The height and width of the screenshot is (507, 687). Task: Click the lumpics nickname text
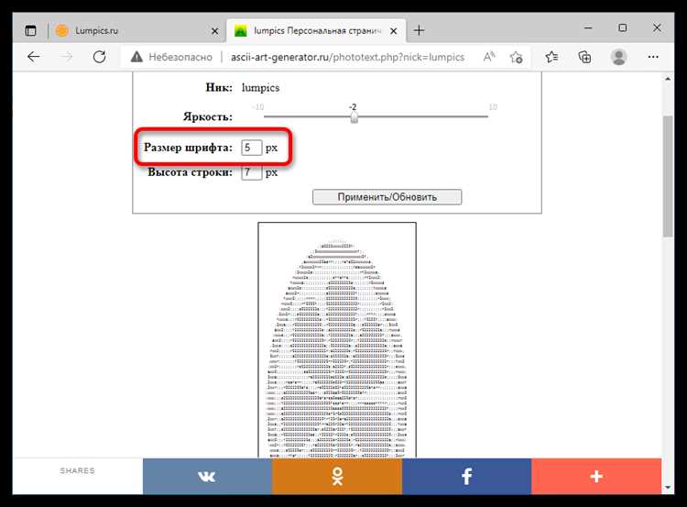[x=260, y=88]
